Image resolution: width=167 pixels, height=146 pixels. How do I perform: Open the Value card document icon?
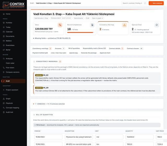[60, 25]
